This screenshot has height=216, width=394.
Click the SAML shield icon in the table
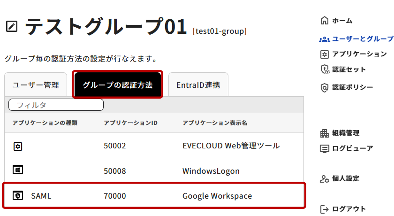18,196
